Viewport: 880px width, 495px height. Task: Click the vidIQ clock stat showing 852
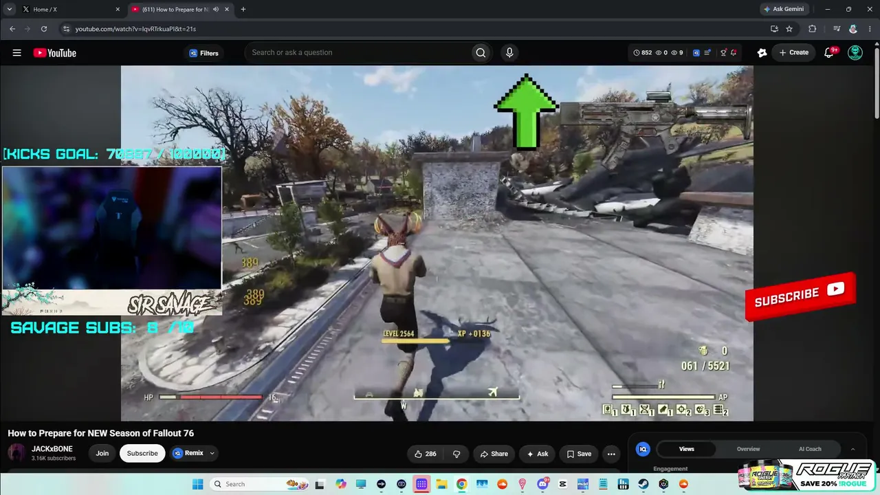[642, 53]
